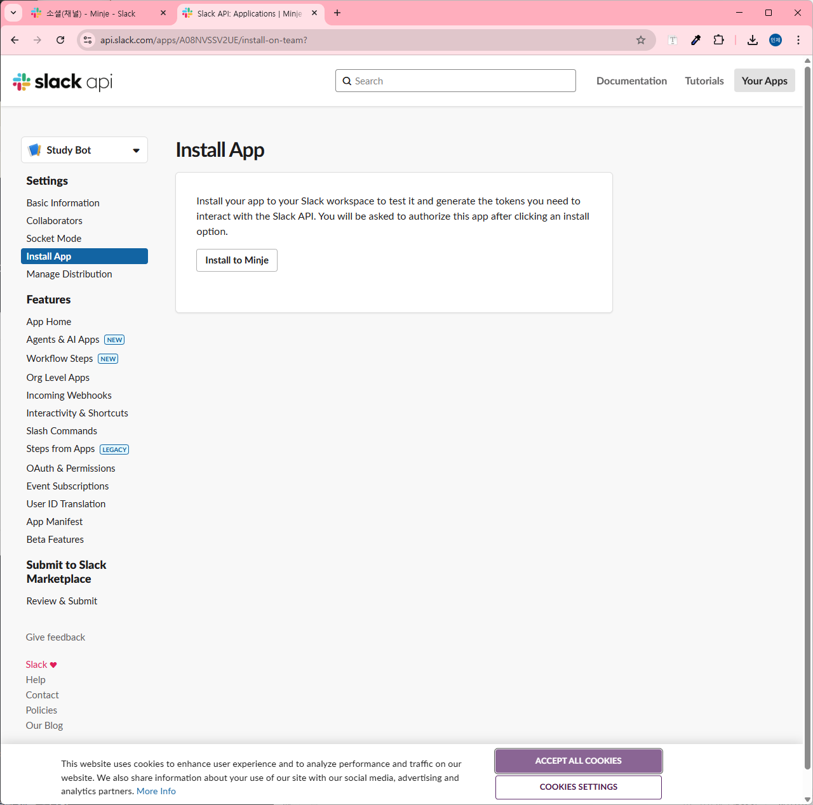Screen dimensions: 813x805
Task: Open Basic Information settings
Action: 63,203
